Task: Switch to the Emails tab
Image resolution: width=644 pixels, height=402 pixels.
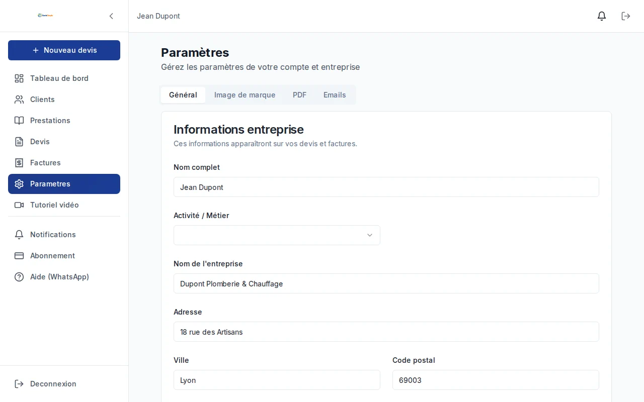Action: 335,95
